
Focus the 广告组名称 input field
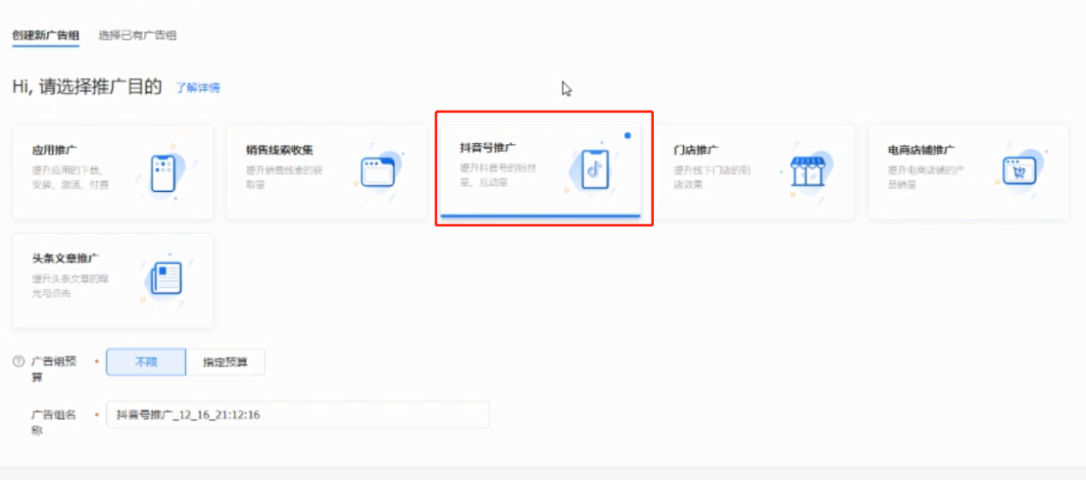coord(297,415)
